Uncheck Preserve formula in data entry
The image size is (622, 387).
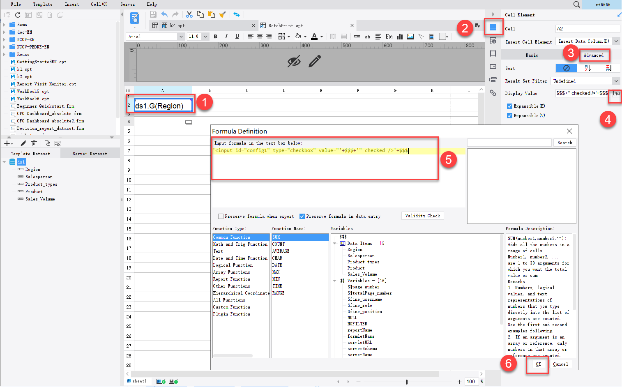coord(302,216)
